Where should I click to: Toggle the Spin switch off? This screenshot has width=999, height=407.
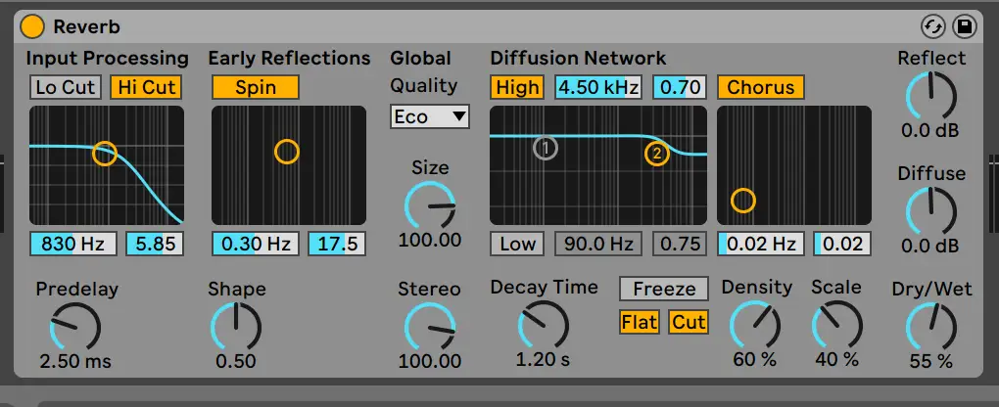point(255,87)
